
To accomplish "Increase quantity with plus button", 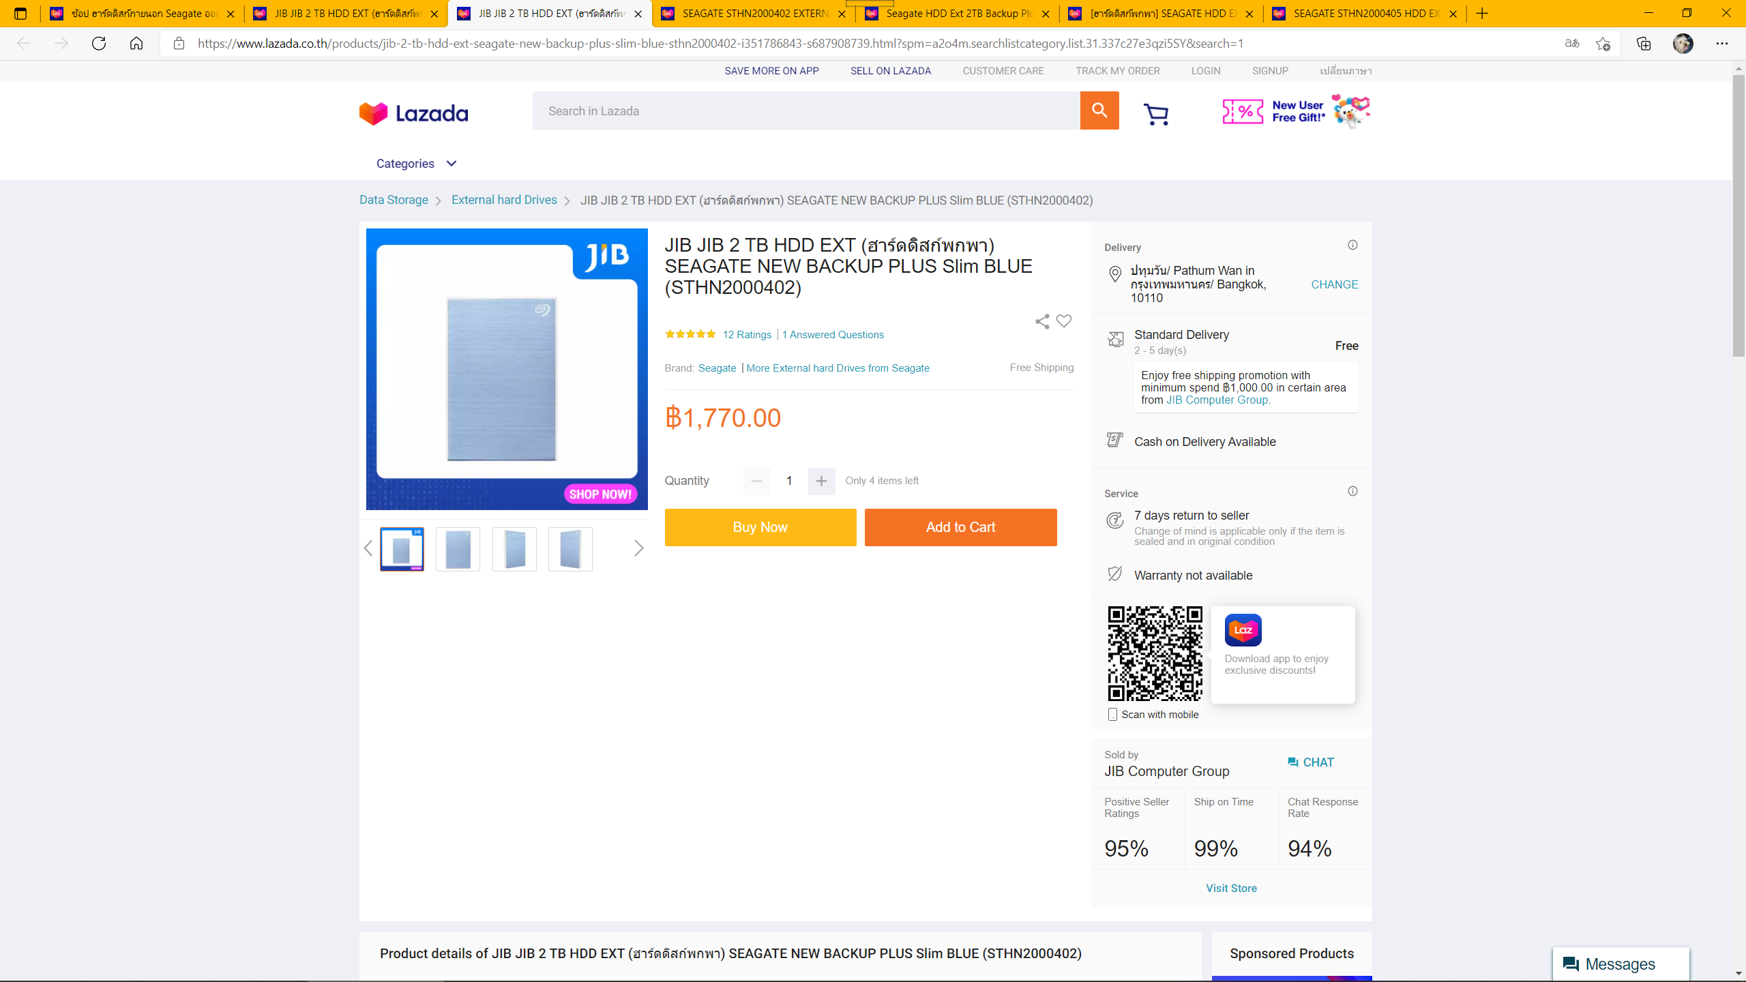I will tap(821, 481).
